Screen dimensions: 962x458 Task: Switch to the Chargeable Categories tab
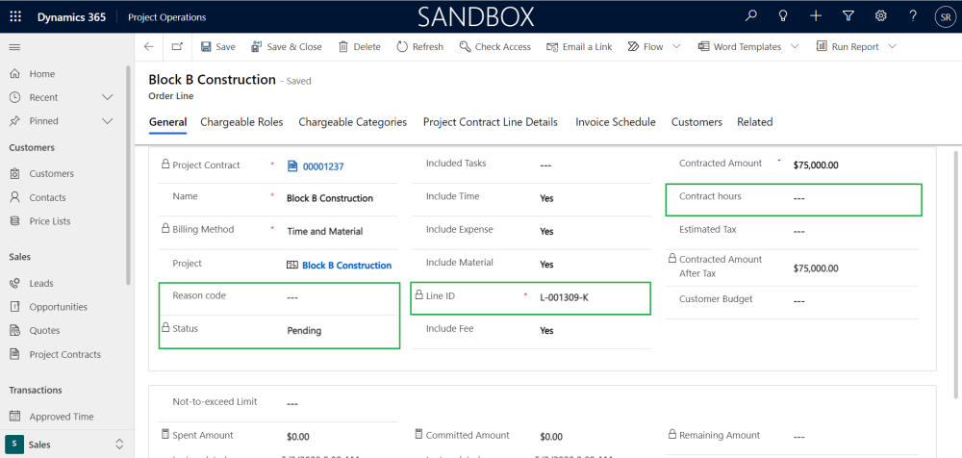(x=353, y=122)
